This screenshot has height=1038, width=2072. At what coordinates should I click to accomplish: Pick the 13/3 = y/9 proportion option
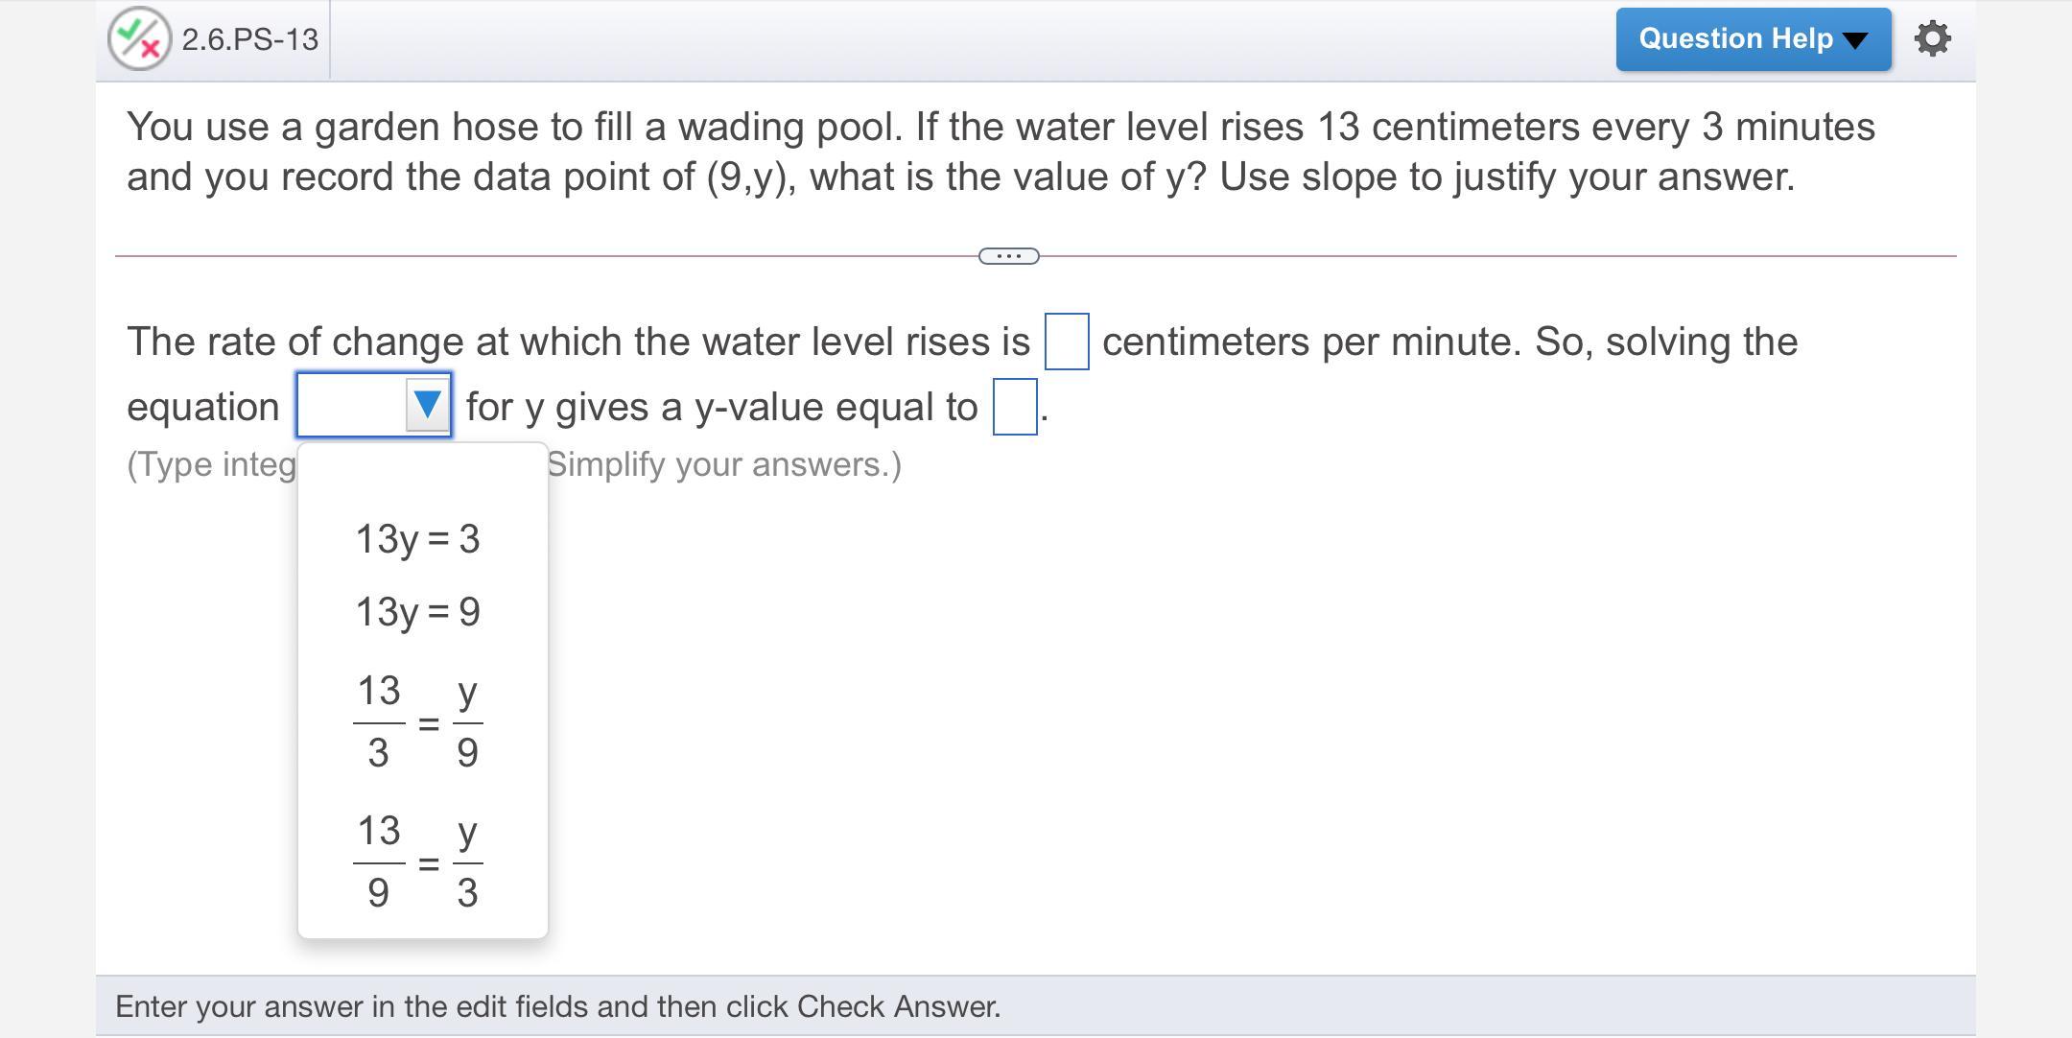tap(418, 721)
